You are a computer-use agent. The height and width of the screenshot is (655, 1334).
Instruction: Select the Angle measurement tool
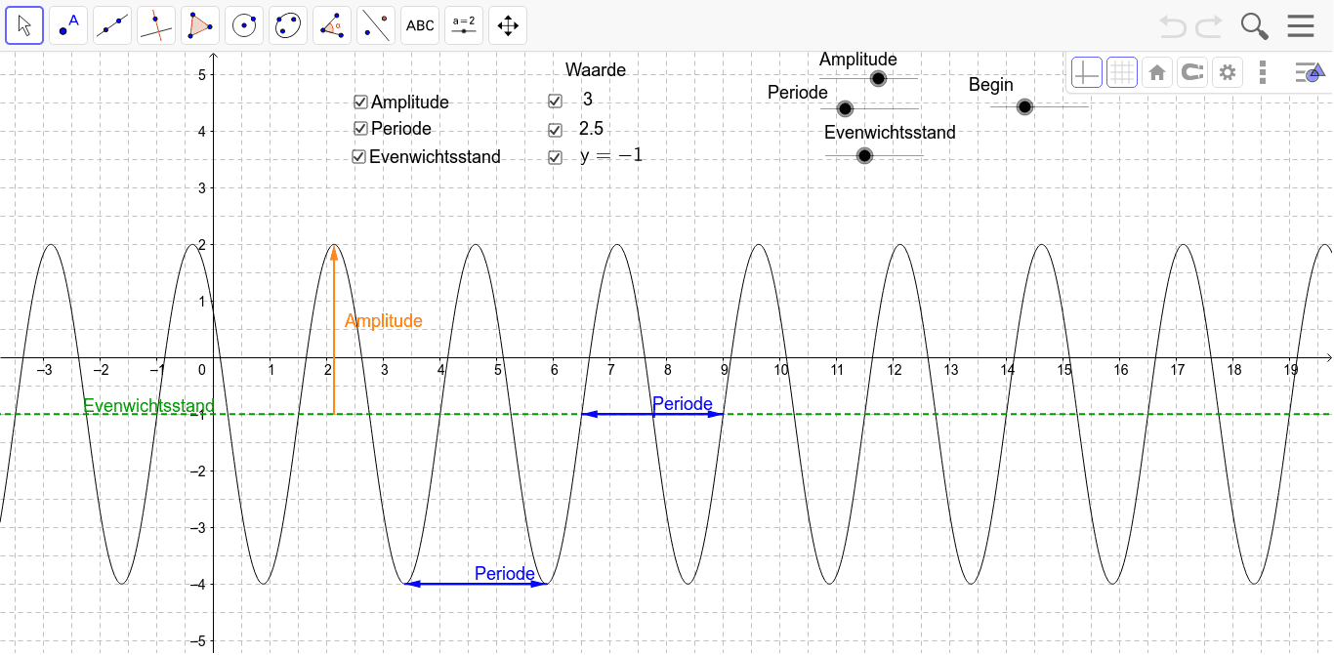331,25
